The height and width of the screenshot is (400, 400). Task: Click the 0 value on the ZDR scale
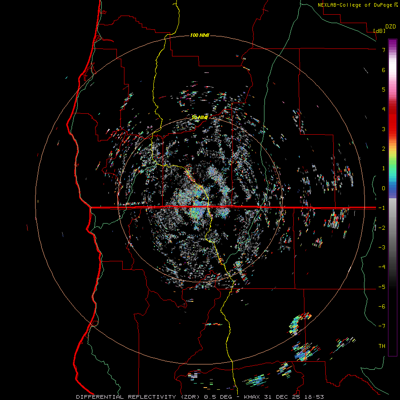click(384, 188)
